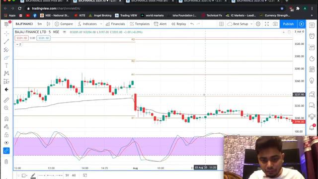Open the ideas lightbulb icon
Image resolution: width=318 pixels, height=179 pixels.
(312, 81)
